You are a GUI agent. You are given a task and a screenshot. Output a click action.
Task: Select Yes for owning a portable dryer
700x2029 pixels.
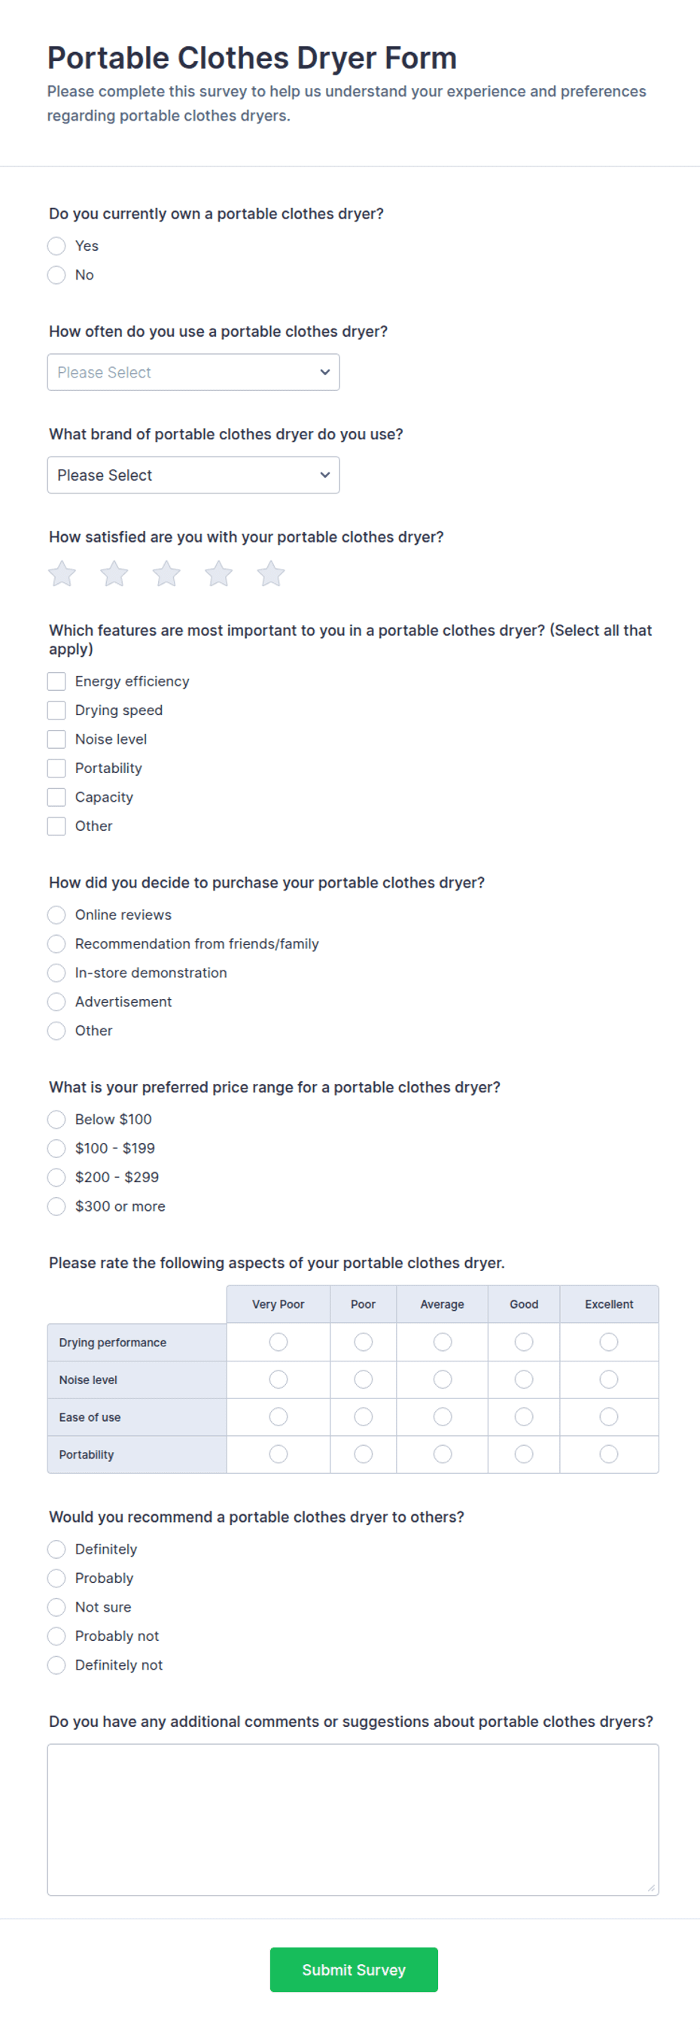tap(56, 246)
